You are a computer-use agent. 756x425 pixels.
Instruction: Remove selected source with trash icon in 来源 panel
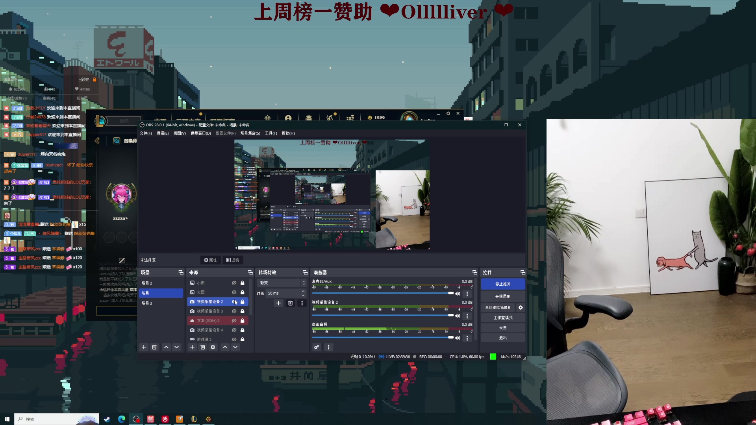tap(203, 347)
